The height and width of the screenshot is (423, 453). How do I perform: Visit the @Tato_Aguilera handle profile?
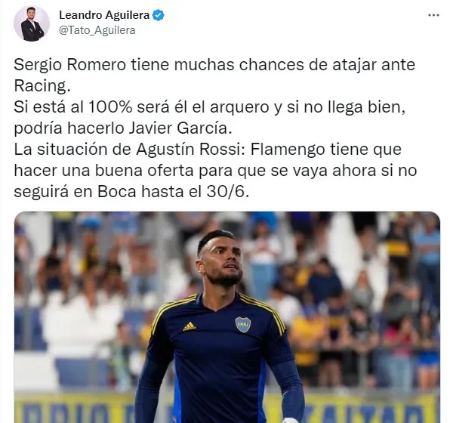(x=97, y=30)
